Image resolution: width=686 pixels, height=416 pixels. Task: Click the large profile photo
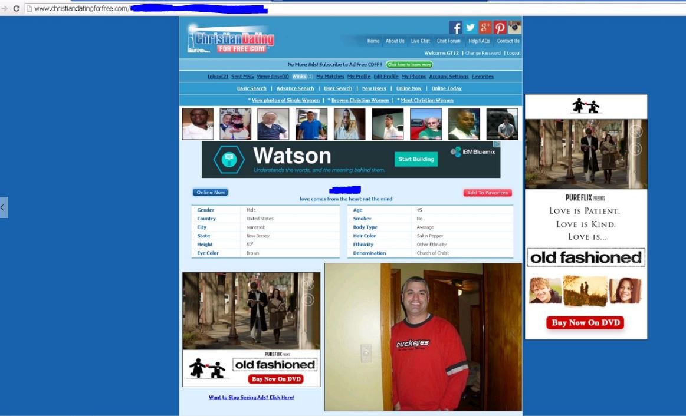(423, 337)
